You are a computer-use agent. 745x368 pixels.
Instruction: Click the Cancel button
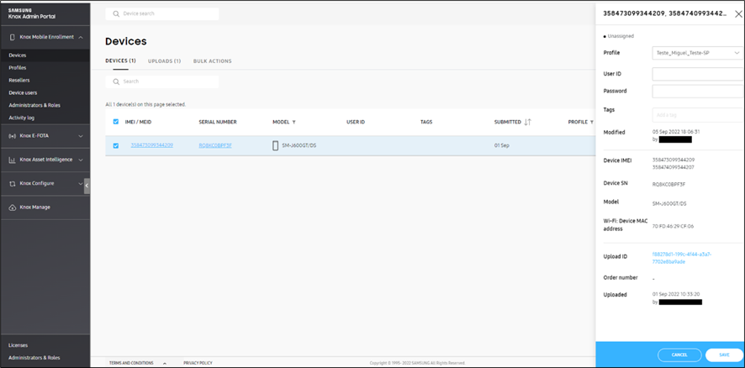(679, 355)
